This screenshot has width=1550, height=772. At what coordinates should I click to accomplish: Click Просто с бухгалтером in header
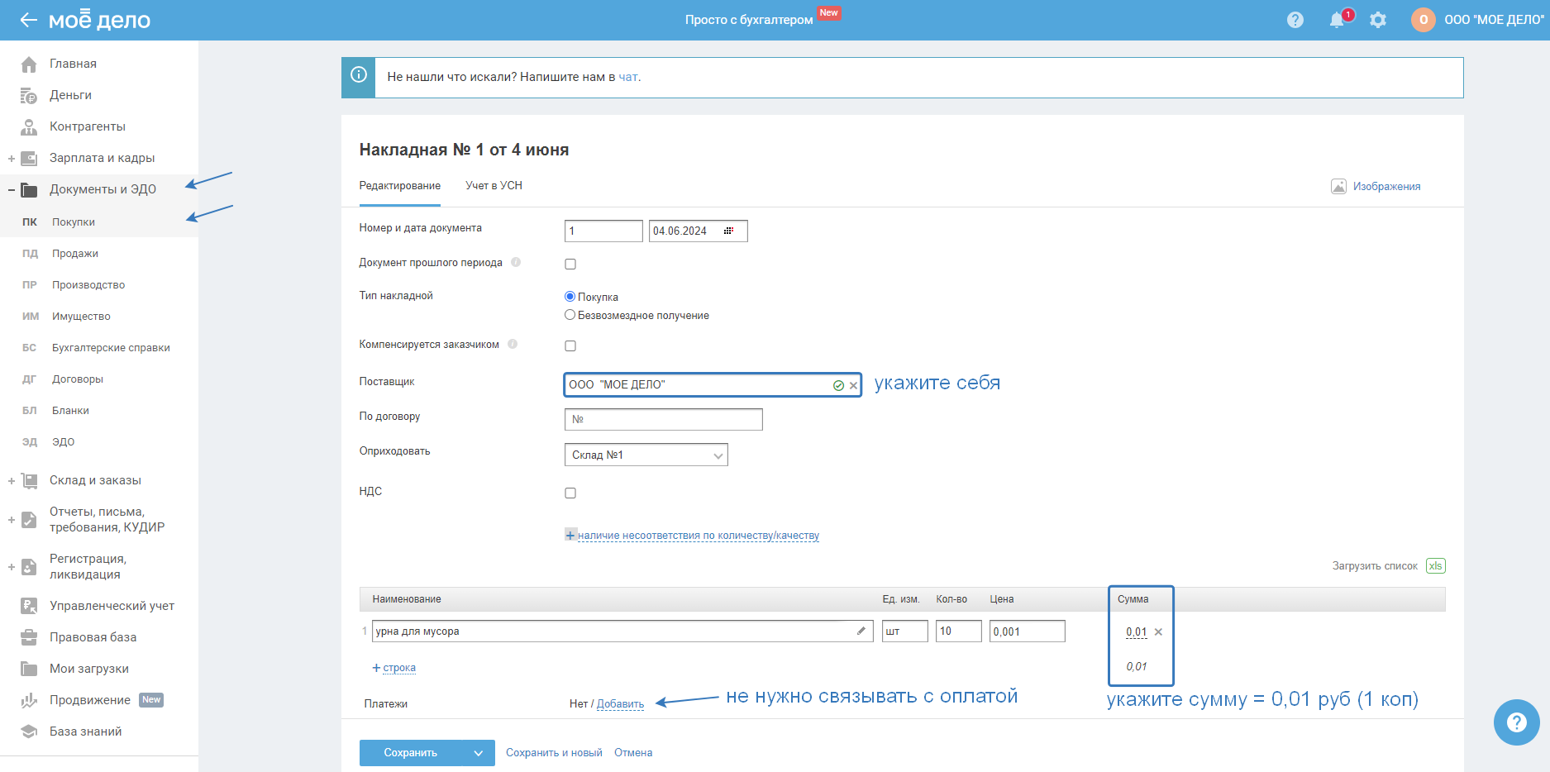749,20
